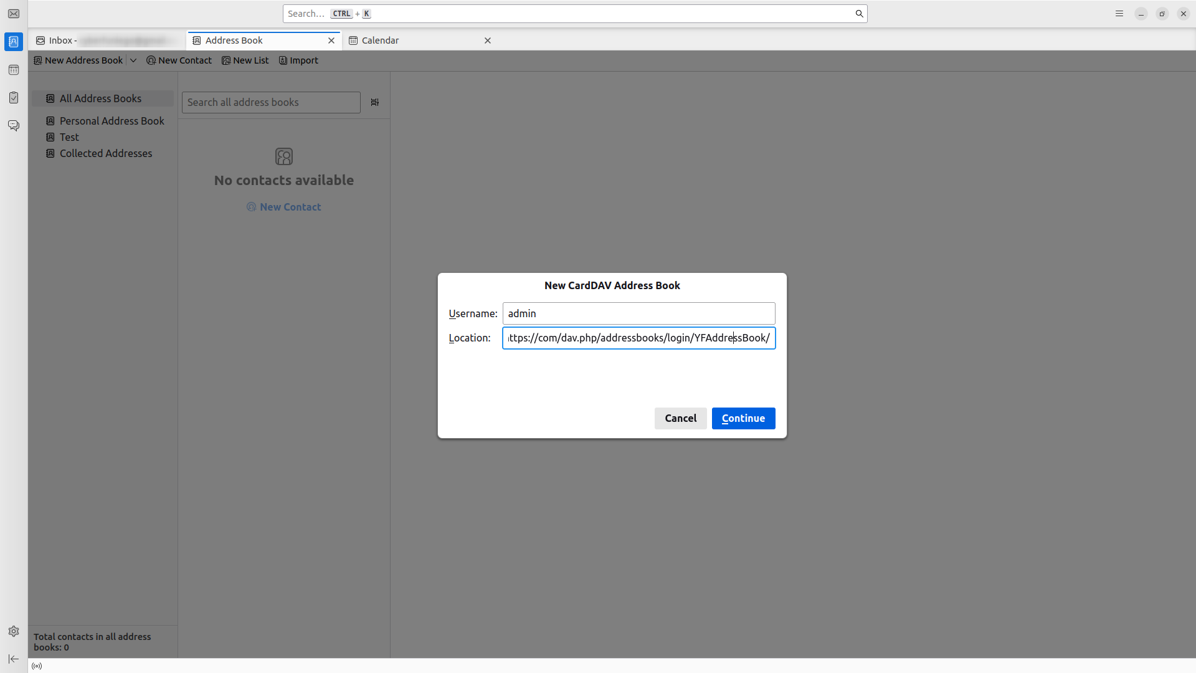Open the Chat space icon
The height and width of the screenshot is (673, 1196).
coord(14,126)
